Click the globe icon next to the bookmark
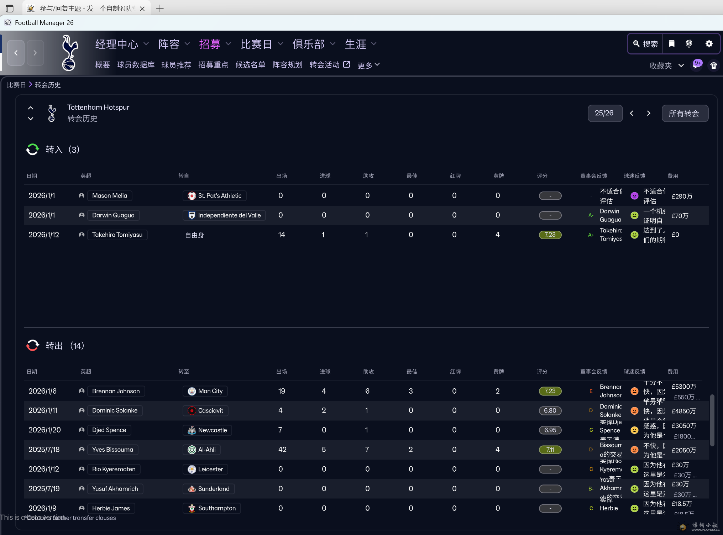The width and height of the screenshot is (723, 535). [x=689, y=43]
